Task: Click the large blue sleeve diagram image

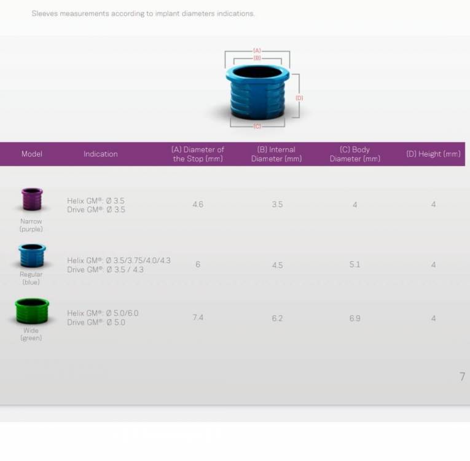Action: [257, 91]
